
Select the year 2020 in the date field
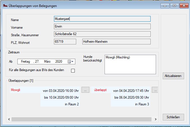coord(58,62)
